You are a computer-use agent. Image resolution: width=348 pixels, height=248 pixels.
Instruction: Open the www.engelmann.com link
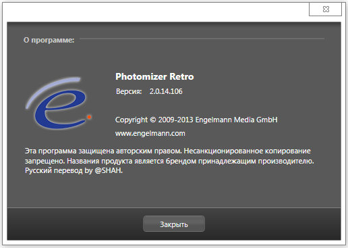[x=150, y=133]
